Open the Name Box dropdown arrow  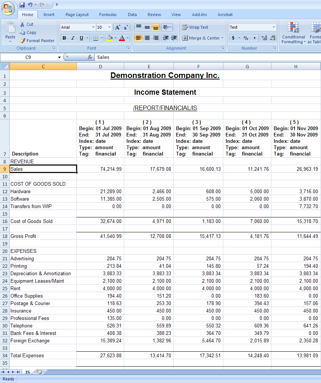pos(59,57)
